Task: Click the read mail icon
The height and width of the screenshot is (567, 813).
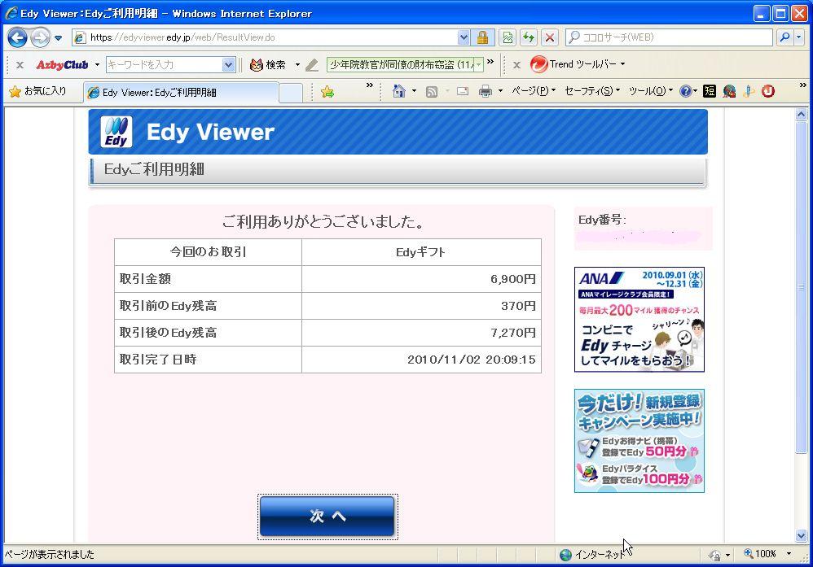Action: pos(463,92)
